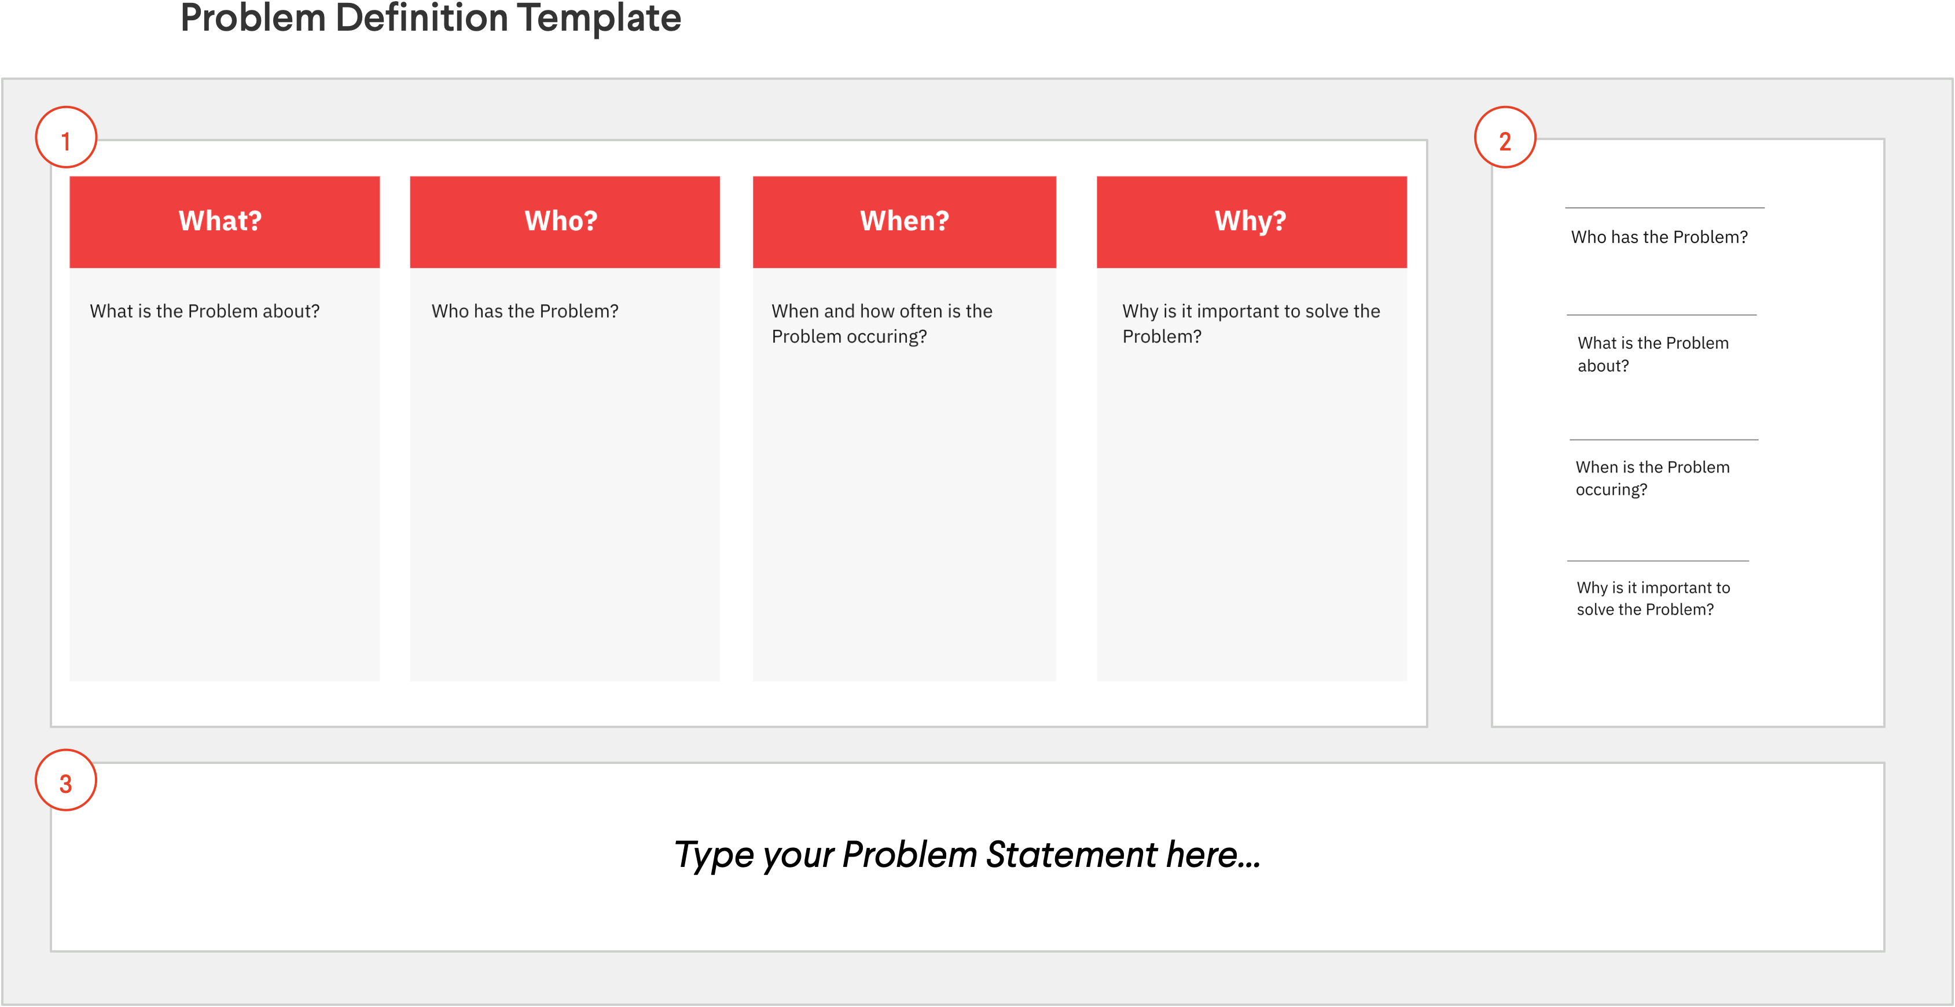Image resolution: width=1955 pixels, height=1007 pixels.
Task: Select the red What? header card
Action: 224,222
